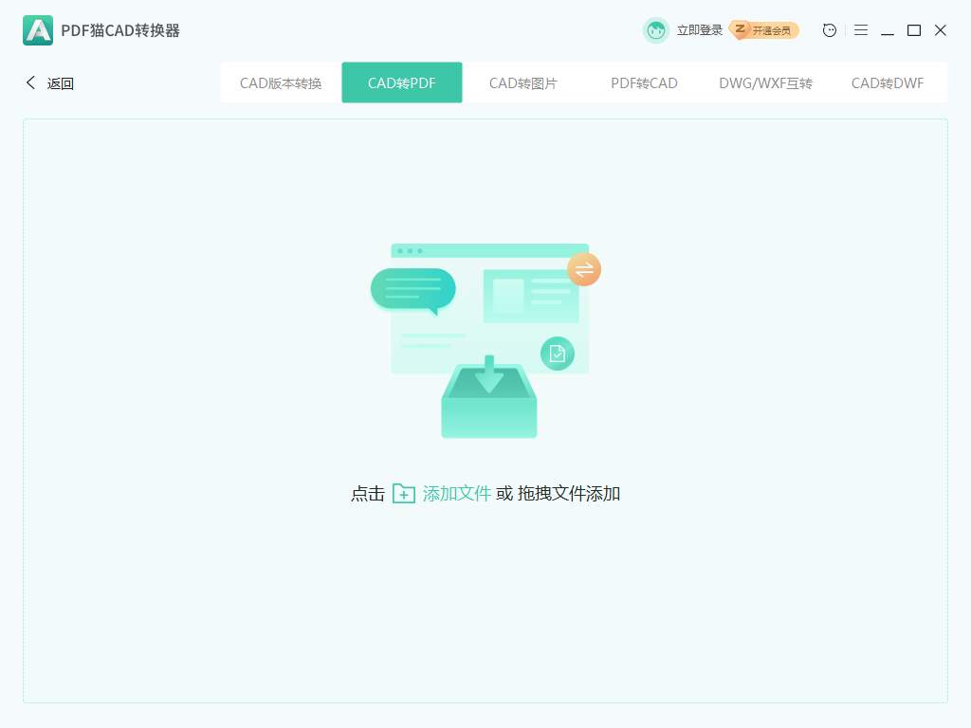Click the Z membership badge icon

pyautogui.click(x=738, y=30)
